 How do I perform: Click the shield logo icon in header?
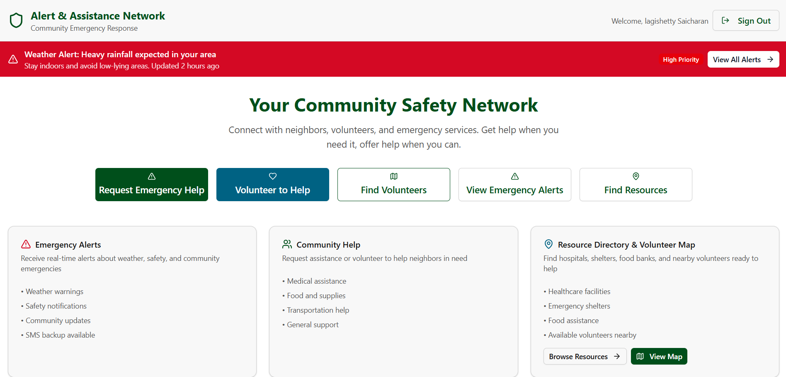[16, 20]
